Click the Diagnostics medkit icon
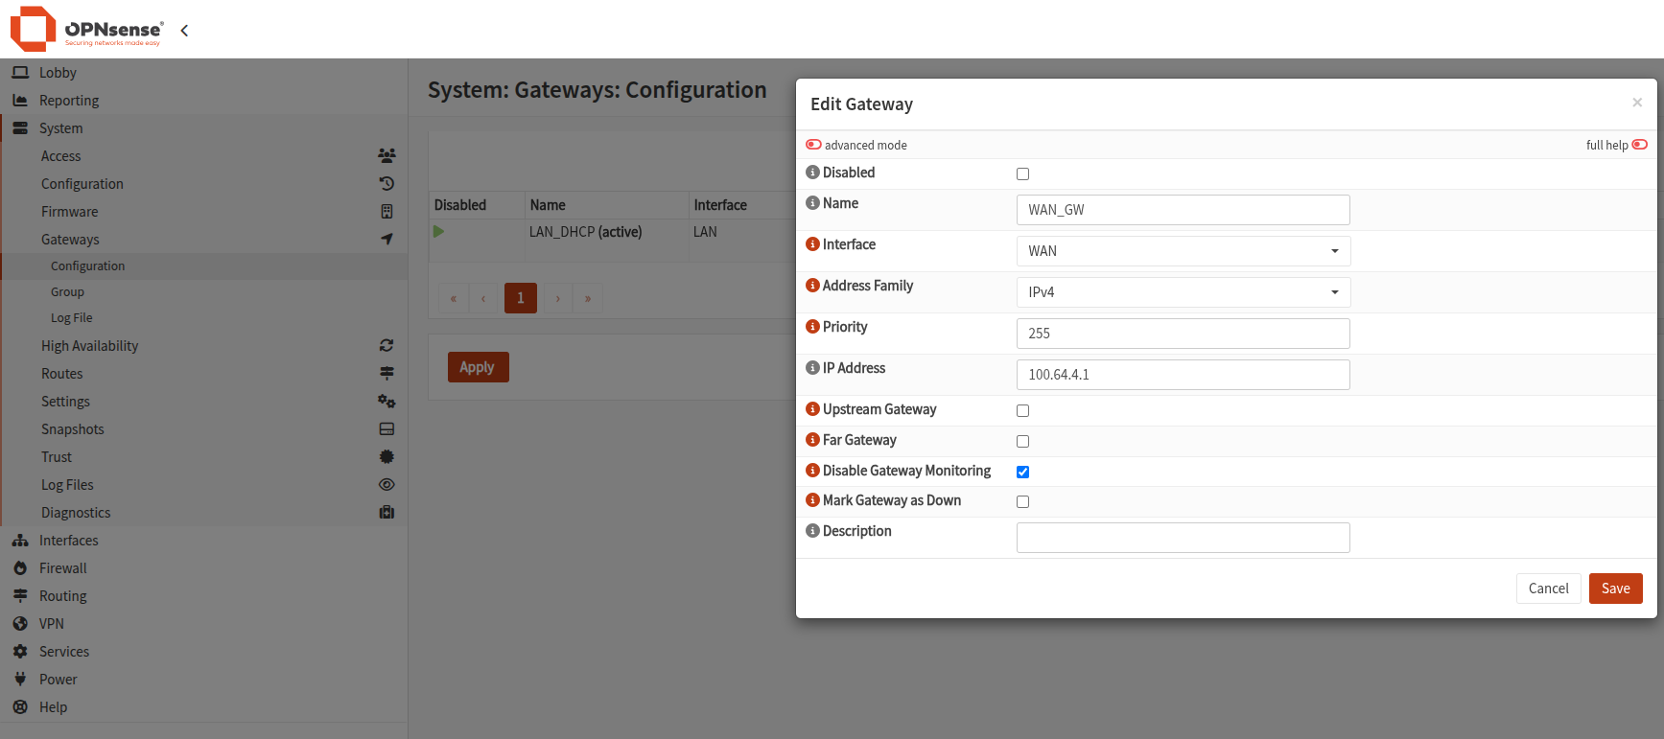Image resolution: width=1664 pixels, height=739 pixels. pyautogui.click(x=387, y=512)
